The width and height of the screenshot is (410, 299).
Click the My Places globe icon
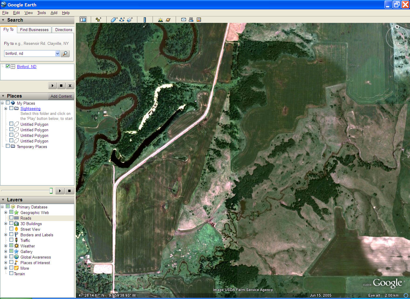pyautogui.click(x=13, y=103)
